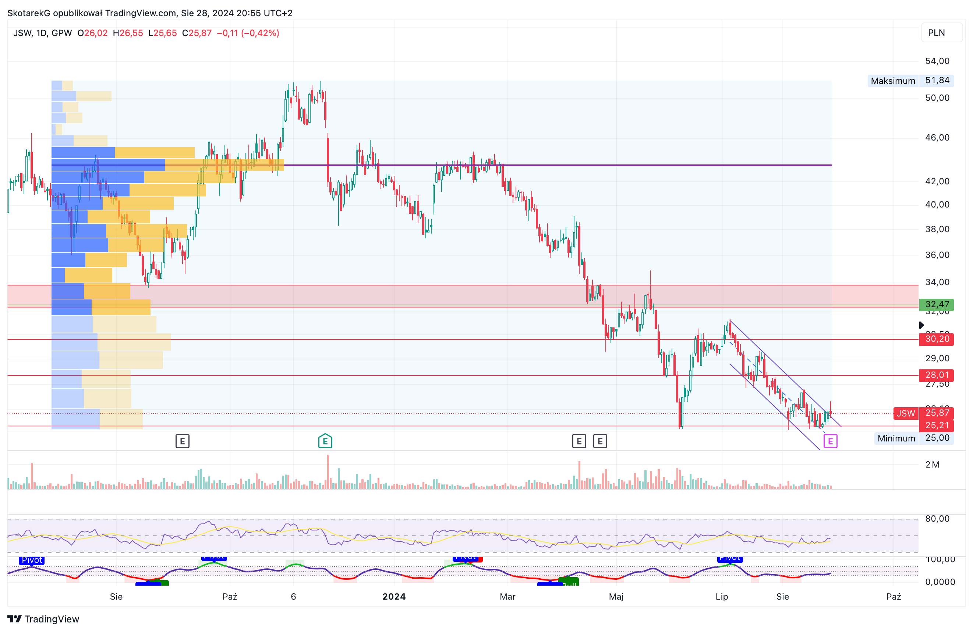The image size is (973, 632).
Task: Select the 25,87 current price label
Action: pos(937,413)
